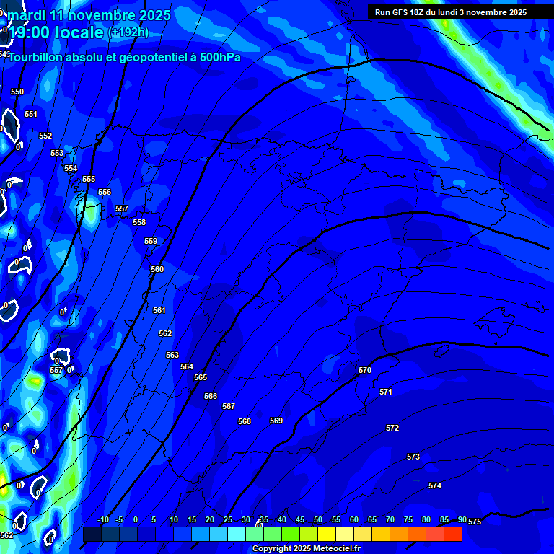Select the 575 contour label near the legend
This screenshot has height=554, width=554.
tap(475, 522)
